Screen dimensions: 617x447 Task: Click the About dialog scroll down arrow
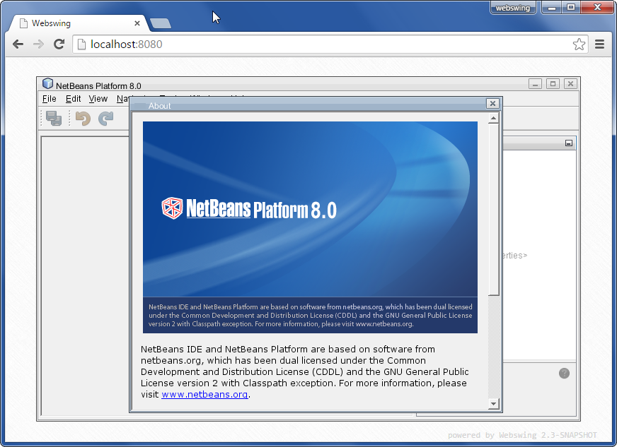[x=493, y=403]
